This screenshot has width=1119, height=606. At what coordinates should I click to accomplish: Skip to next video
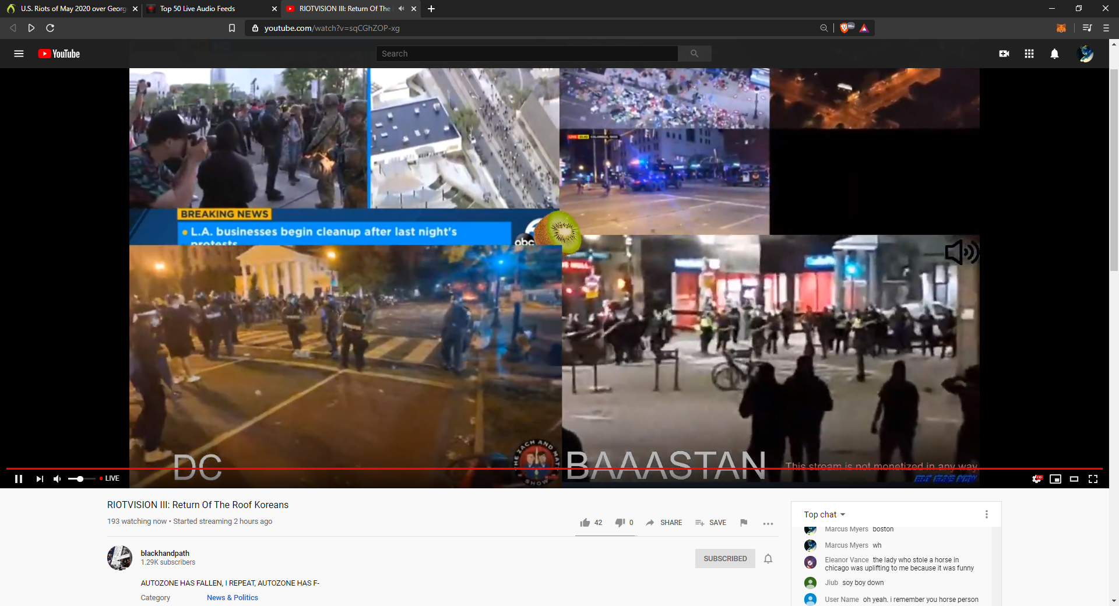[40, 478]
